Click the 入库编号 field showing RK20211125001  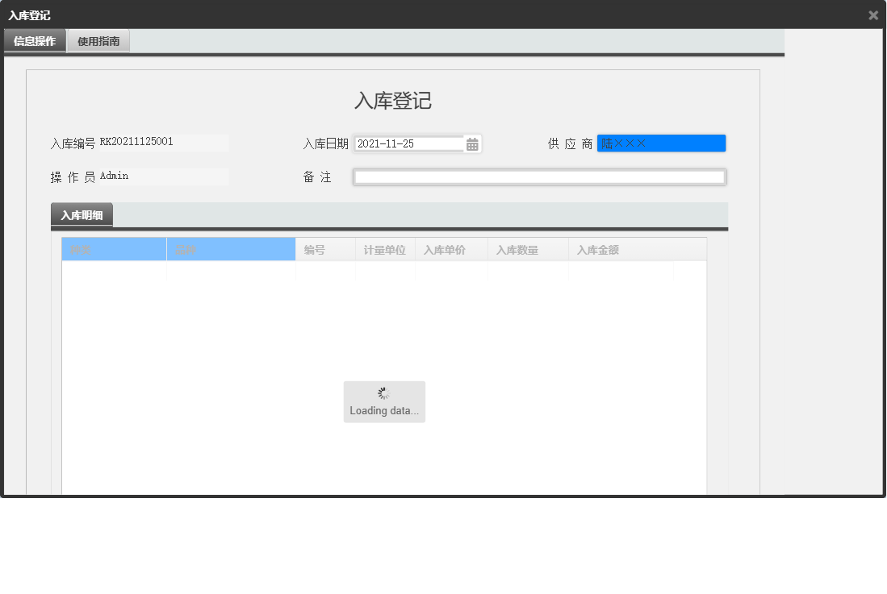[161, 141]
